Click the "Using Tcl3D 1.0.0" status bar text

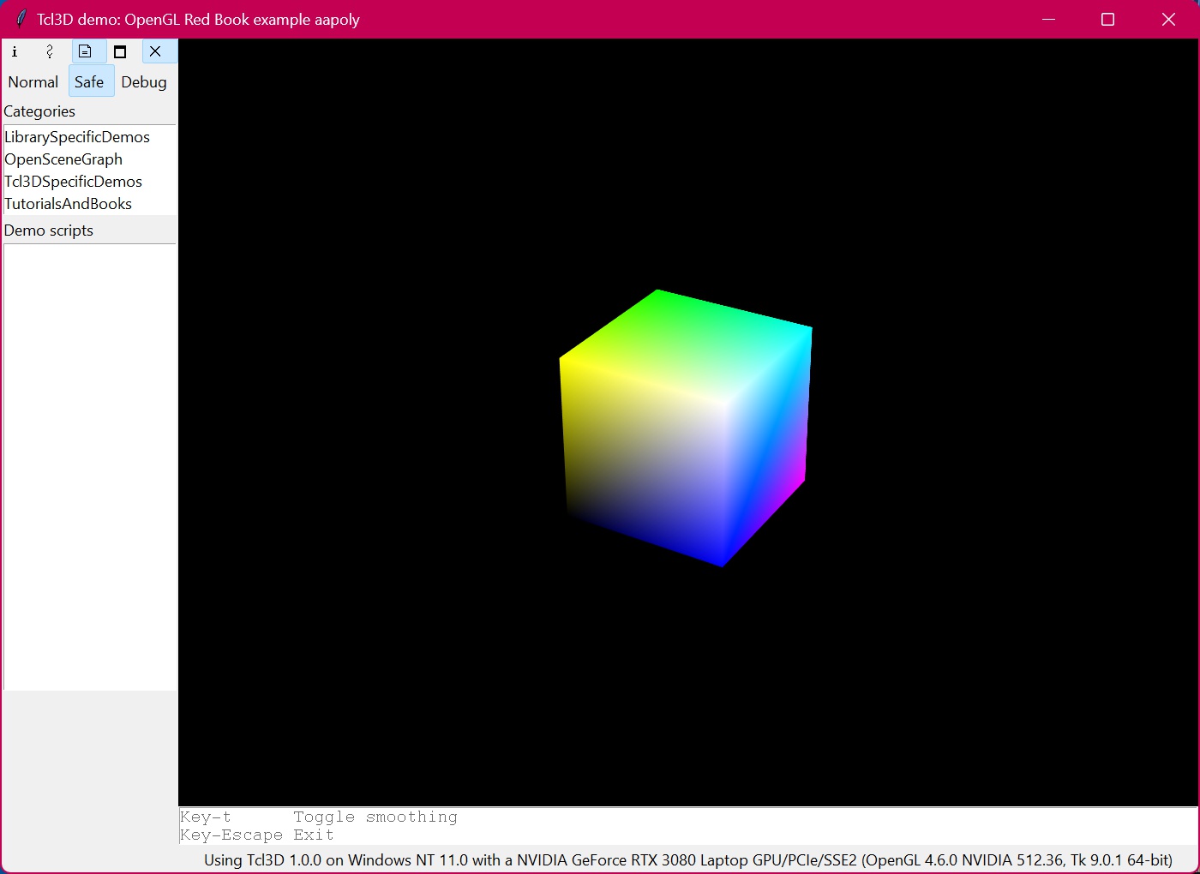pos(687,860)
